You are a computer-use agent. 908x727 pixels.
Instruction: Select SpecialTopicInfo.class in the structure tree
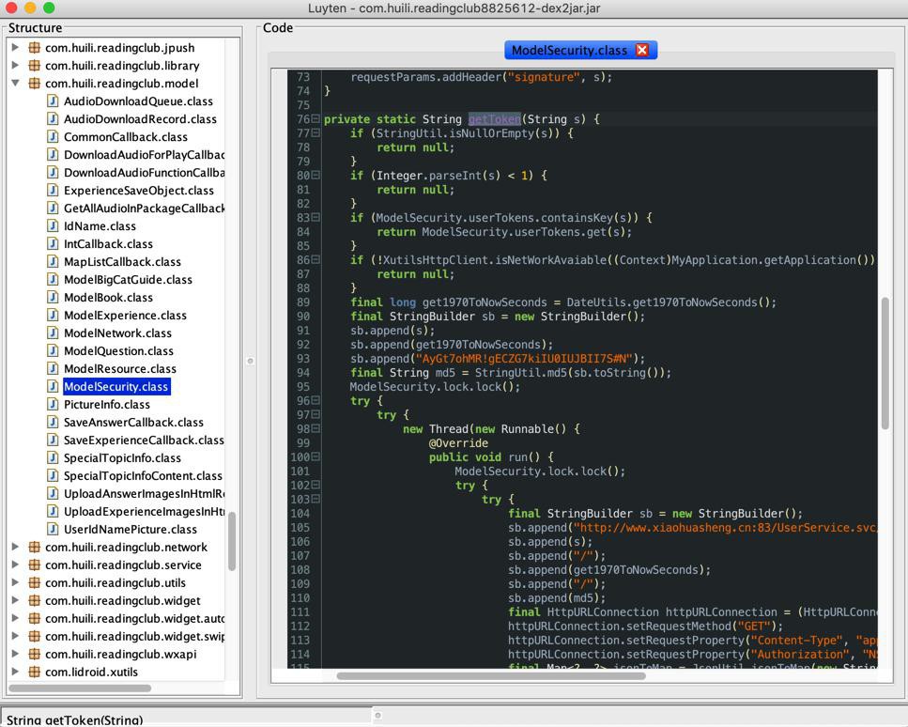click(x=122, y=458)
